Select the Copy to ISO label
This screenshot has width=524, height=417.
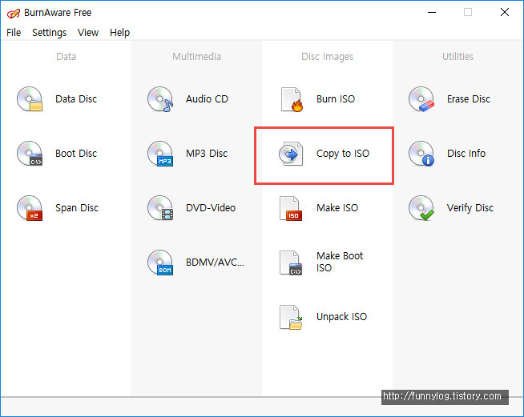(x=343, y=154)
